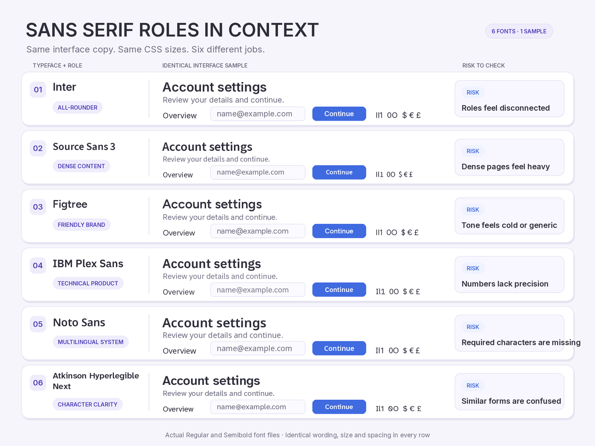Click risk text Numbers lack precision
The image size is (595, 446).
pyautogui.click(x=505, y=284)
